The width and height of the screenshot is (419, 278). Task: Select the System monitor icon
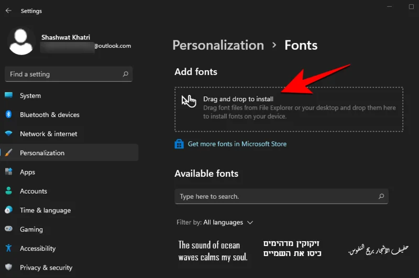point(8,95)
